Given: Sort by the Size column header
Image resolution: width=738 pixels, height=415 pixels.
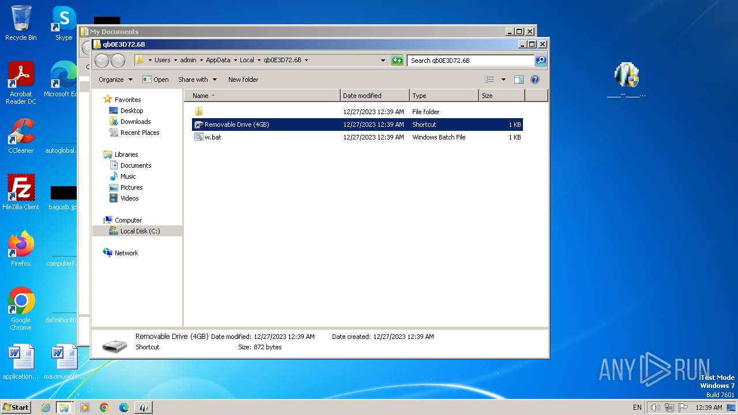Looking at the screenshot, I should (x=502, y=96).
